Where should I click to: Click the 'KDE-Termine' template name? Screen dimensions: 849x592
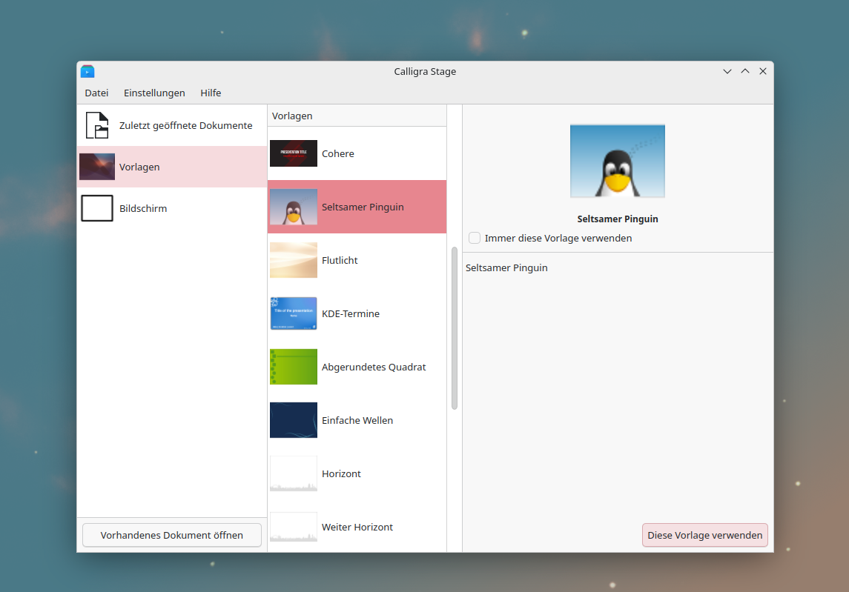[x=350, y=314]
